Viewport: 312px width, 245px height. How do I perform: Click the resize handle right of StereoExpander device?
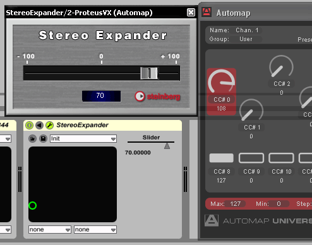pyautogui.click(x=185, y=179)
